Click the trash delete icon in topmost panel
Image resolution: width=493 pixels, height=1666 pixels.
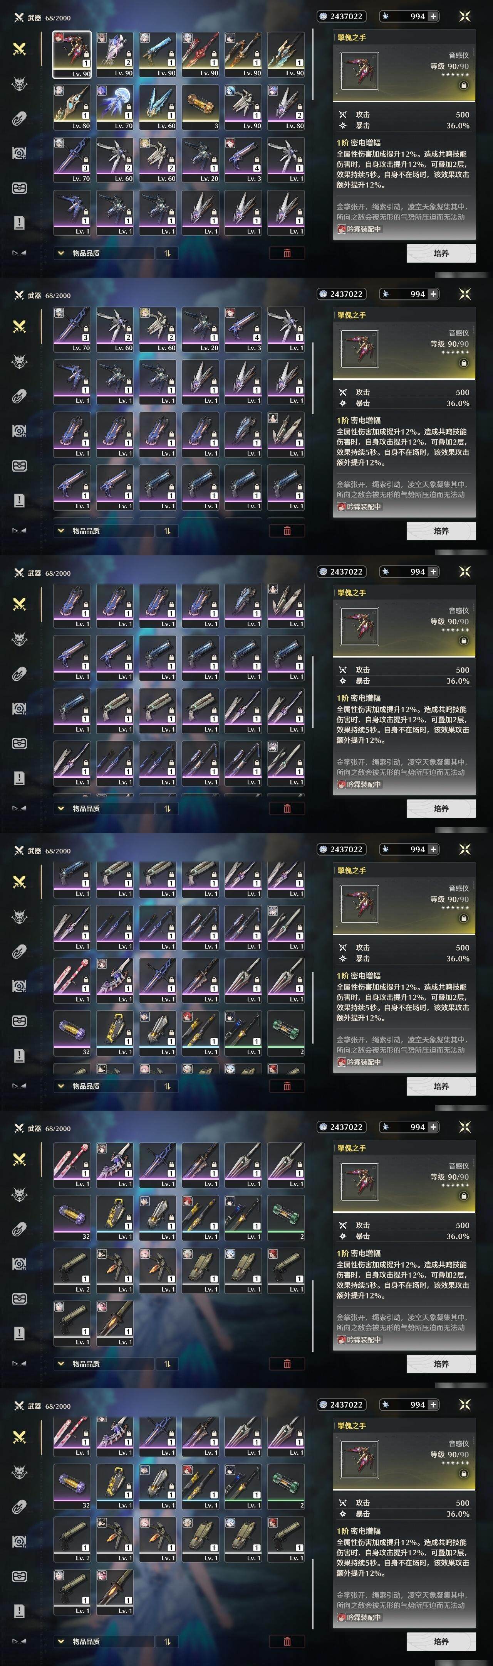[287, 253]
